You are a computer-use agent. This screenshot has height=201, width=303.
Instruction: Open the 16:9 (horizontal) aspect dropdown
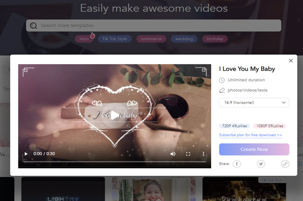254,102
